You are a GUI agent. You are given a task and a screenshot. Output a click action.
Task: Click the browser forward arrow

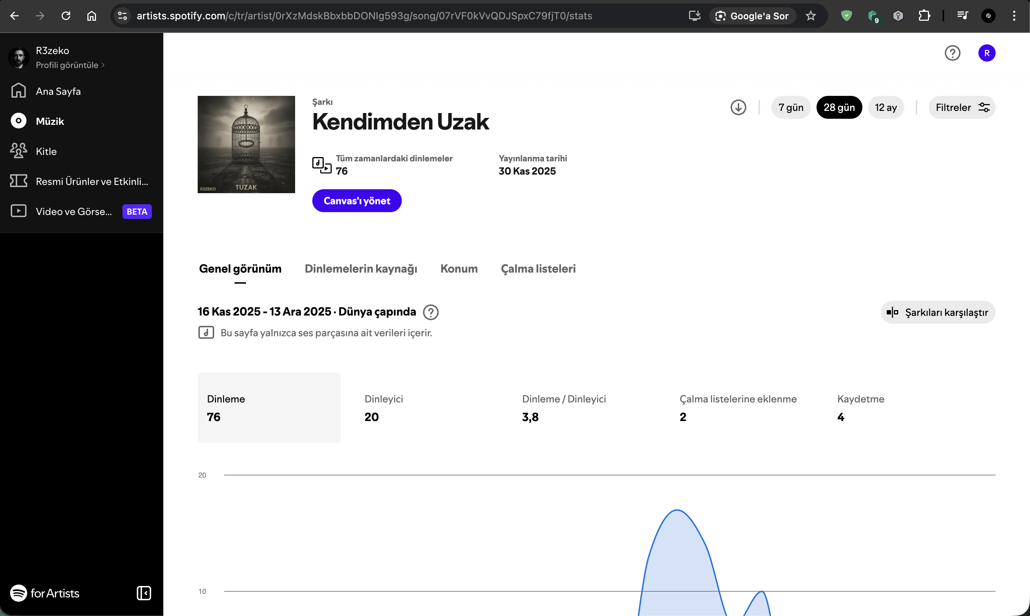[40, 16]
